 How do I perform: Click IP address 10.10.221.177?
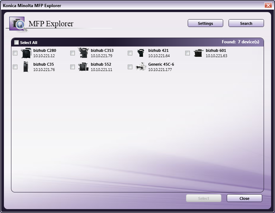160,70
